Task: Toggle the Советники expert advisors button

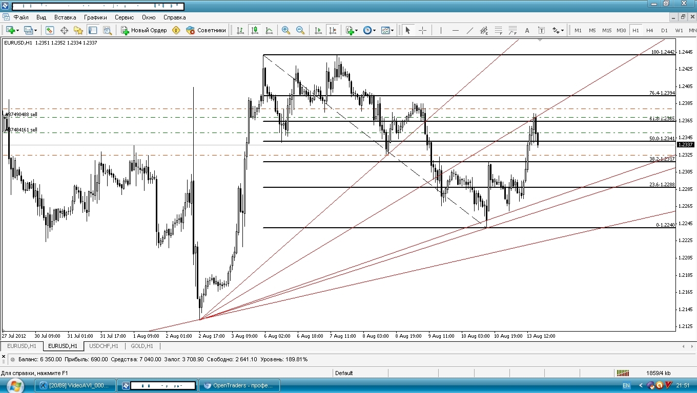Action: [206, 30]
